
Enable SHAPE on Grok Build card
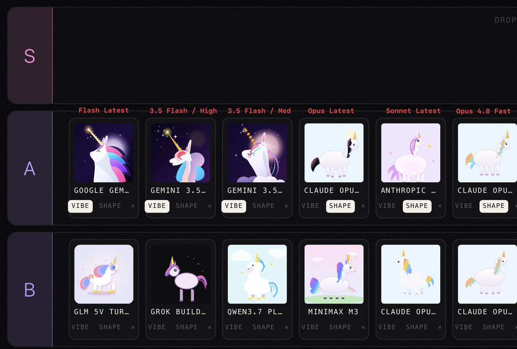click(187, 327)
